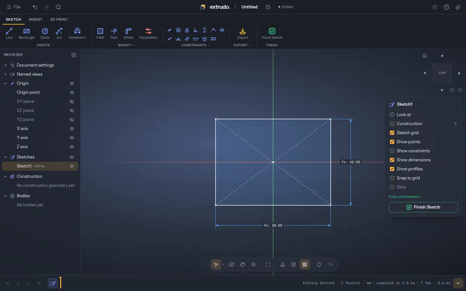Collapse the Browser panel

pos(74,55)
